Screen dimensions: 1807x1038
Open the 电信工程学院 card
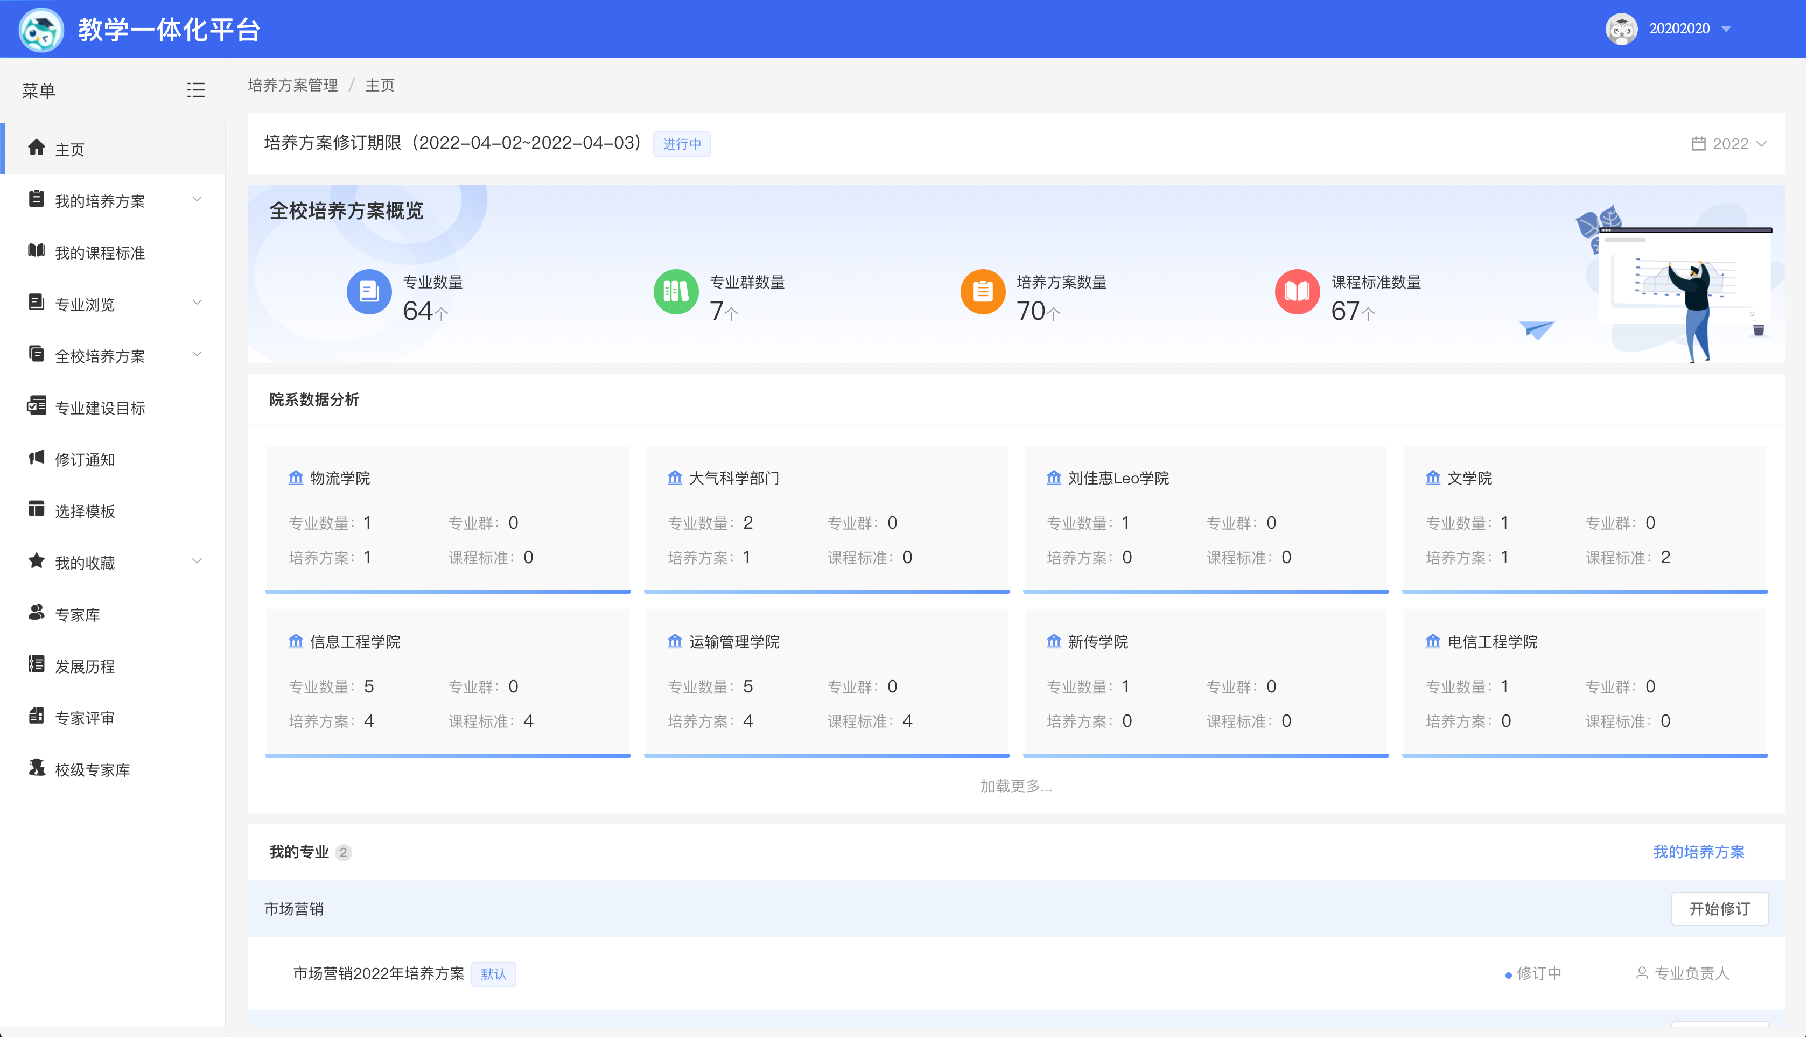[x=1585, y=683]
